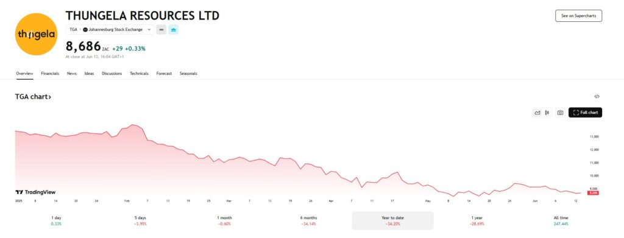Click the February peak on chart line
This screenshot has height=238, width=624.
coord(132,125)
